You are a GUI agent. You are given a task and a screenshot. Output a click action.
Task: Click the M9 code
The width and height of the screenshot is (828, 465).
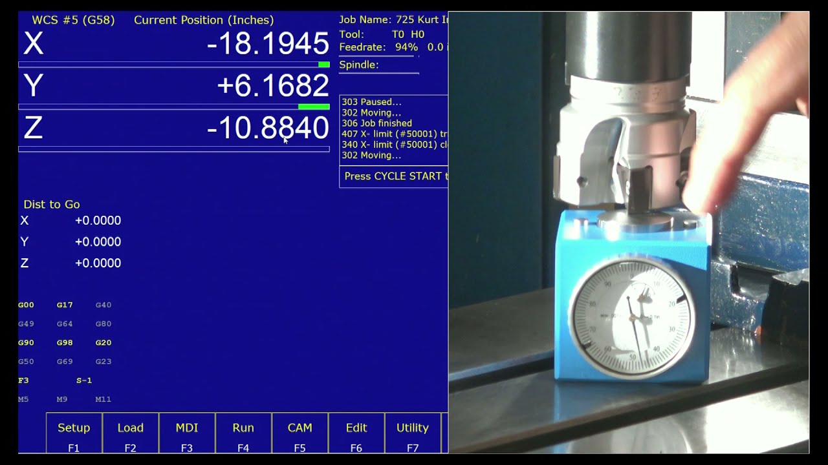click(62, 400)
